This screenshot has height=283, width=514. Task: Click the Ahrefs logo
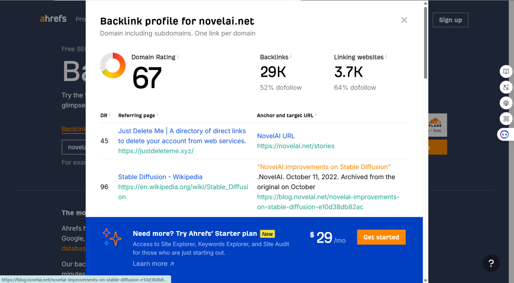[x=53, y=19]
